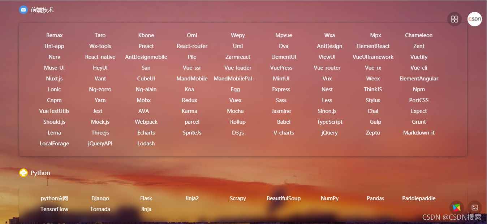
Task: Visit the python官网 link
Action: [55, 198]
